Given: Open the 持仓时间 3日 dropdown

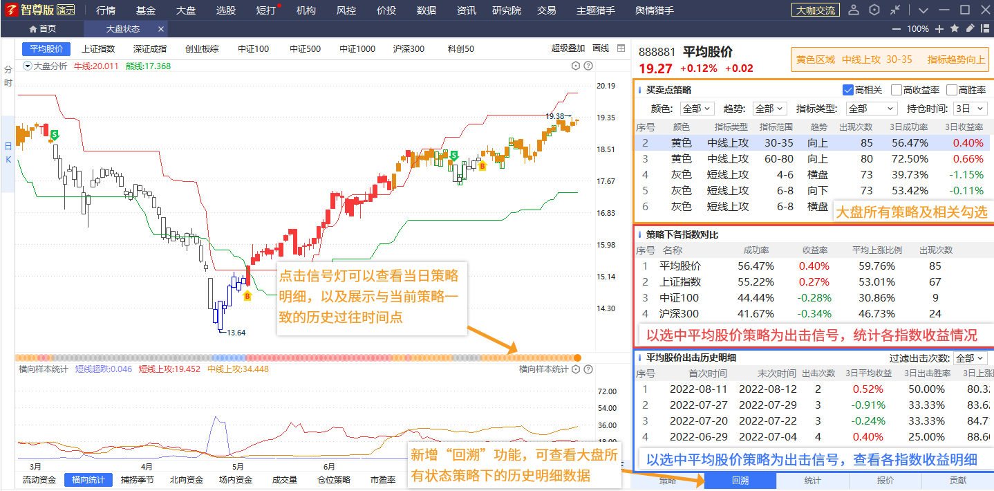Looking at the screenshot, I should 970,109.
